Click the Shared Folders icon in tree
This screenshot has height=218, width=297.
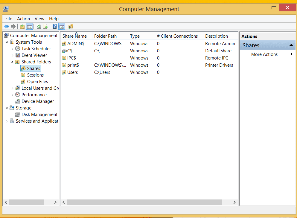(17, 62)
